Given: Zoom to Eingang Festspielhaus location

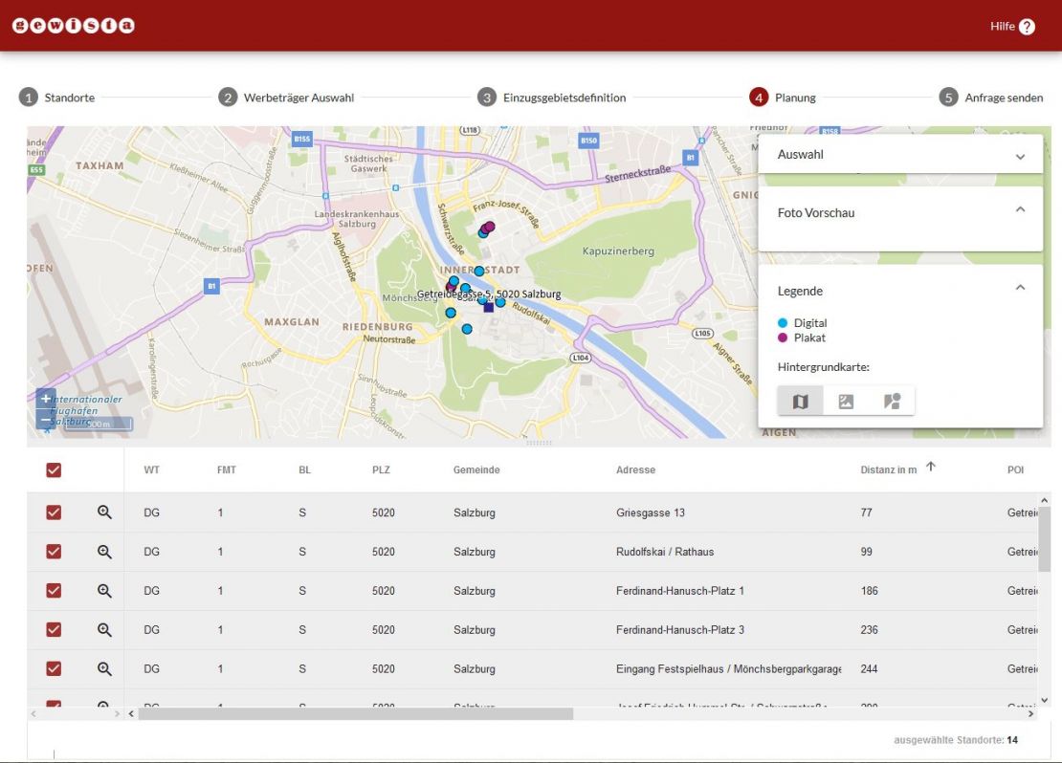Looking at the screenshot, I should [104, 669].
